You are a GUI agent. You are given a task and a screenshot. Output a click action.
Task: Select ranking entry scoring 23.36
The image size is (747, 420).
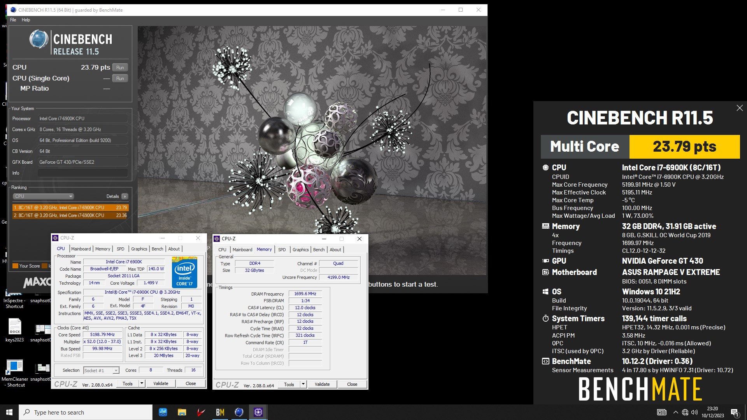(x=70, y=215)
